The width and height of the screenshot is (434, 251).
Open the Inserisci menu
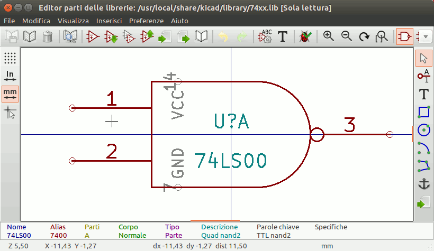(109, 21)
